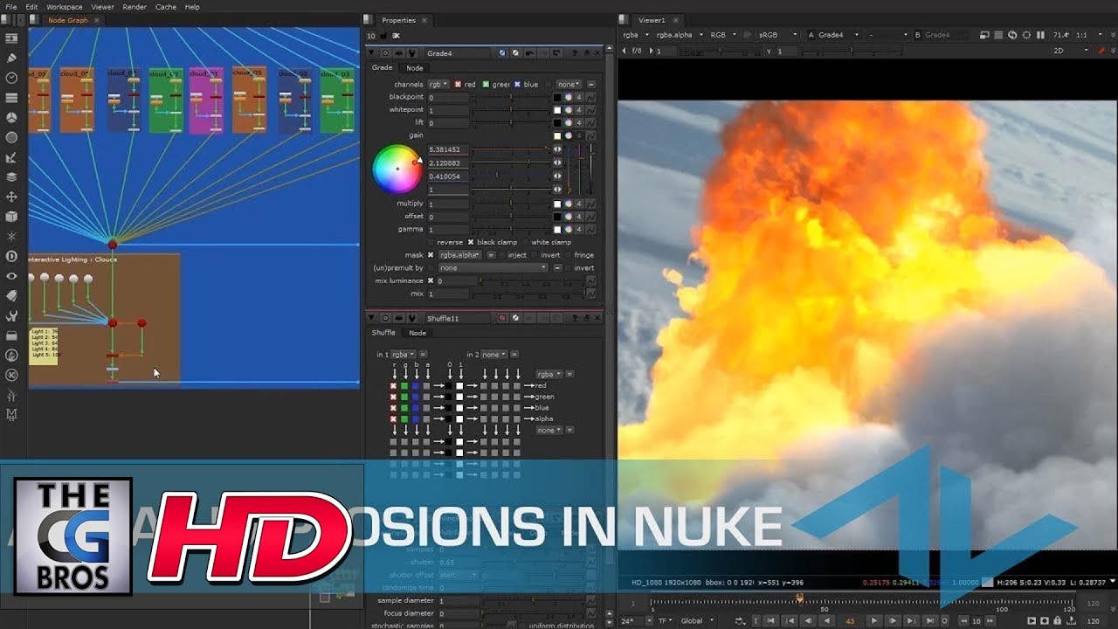The height and width of the screenshot is (629, 1118).
Task: Toggle the red channel checkbox
Action: point(458,85)
